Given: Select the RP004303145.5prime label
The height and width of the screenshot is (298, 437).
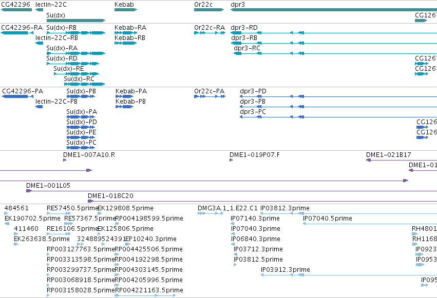Looking at the screenshot, I should (149, 270).
